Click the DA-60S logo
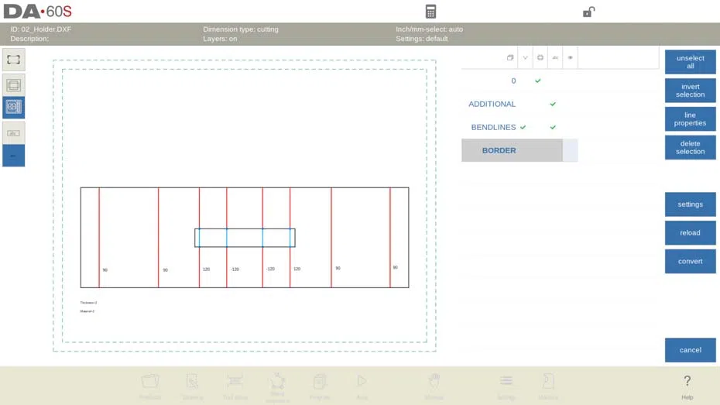Viewport: 720px width, 405px height. pyautogui.click(x=38, y=12)
